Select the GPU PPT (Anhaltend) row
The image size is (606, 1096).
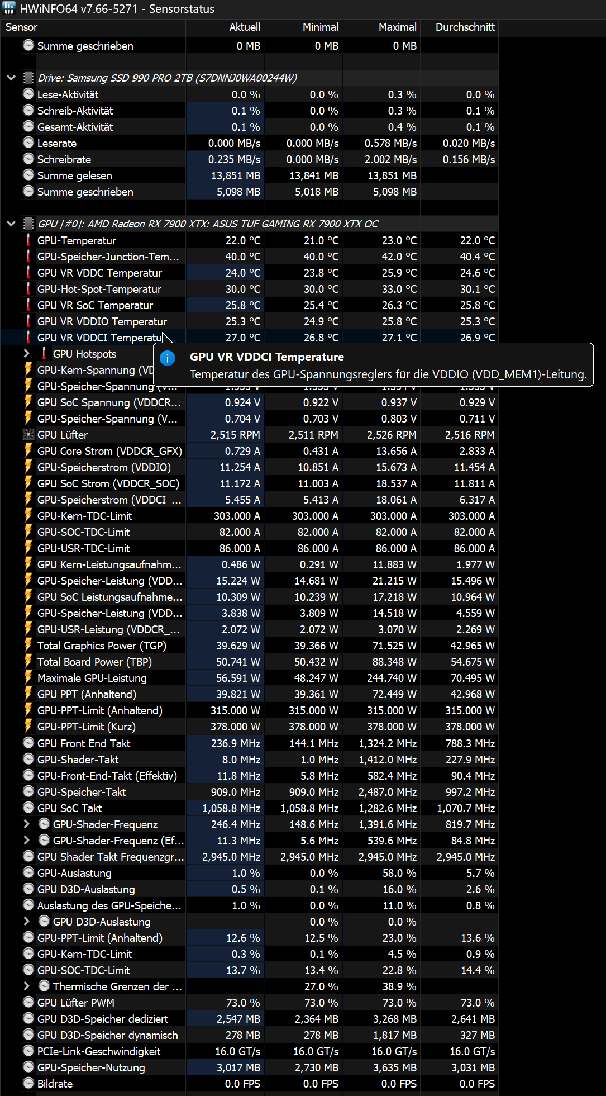[249, 694]
